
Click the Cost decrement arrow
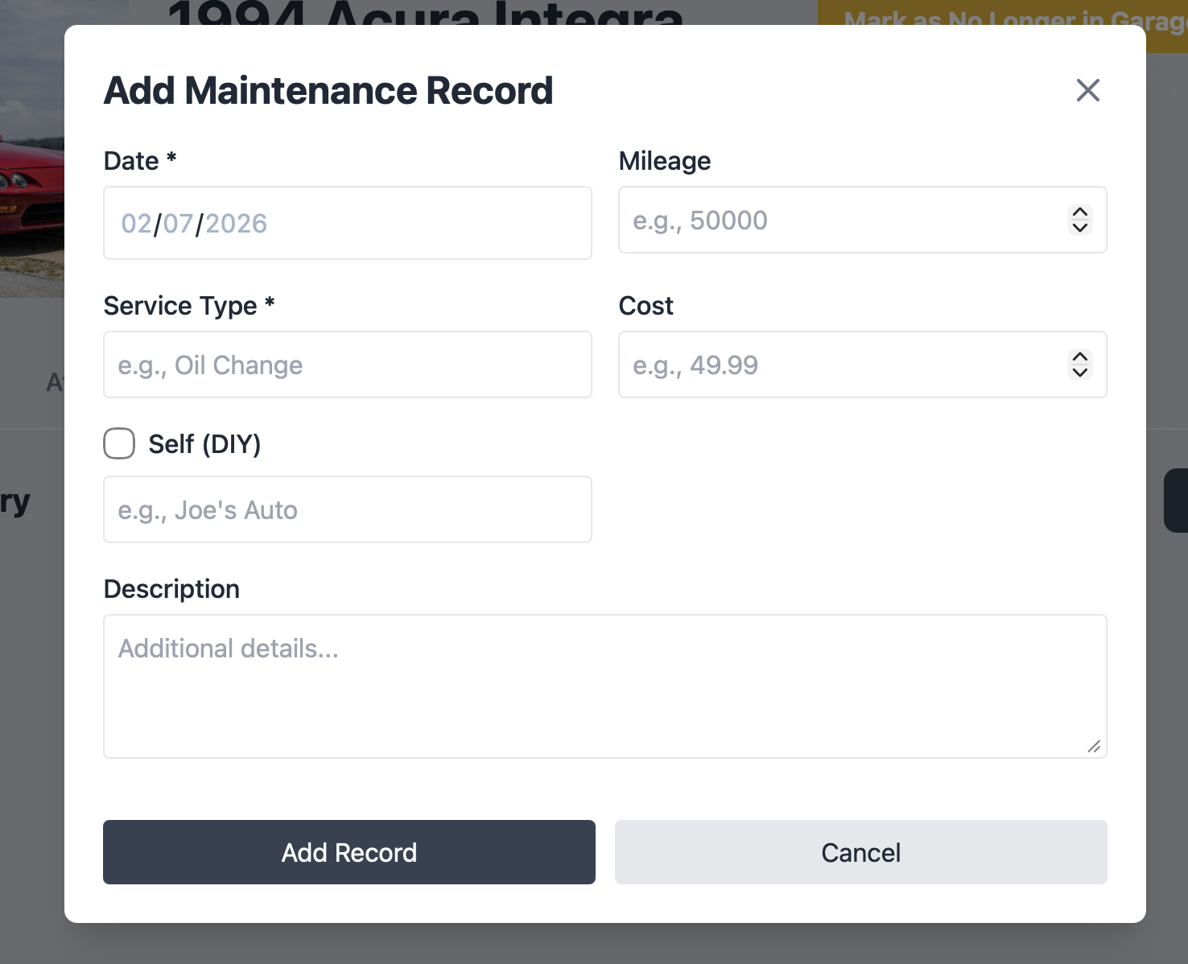1079,373
